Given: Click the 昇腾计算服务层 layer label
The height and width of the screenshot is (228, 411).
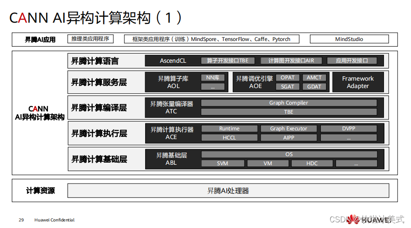Looking at the screenshot, I should pyautogui.click(x=99, y=82).
